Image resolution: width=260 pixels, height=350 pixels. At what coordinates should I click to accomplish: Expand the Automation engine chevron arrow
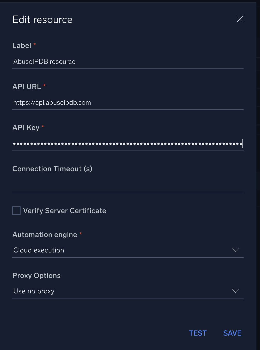(235, 250)
